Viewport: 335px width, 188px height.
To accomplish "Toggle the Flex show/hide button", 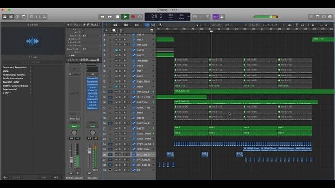I will point(153,25).
